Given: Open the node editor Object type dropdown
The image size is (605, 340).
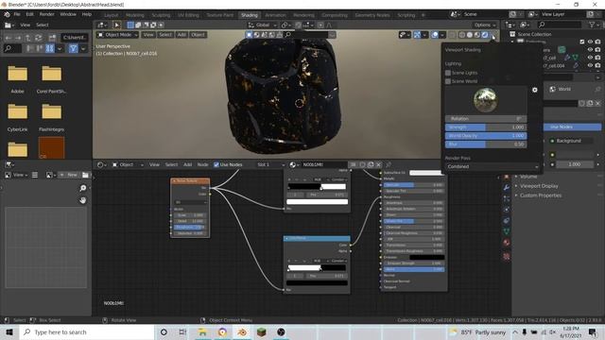Looking at the screenshot, I should [129, 164].
